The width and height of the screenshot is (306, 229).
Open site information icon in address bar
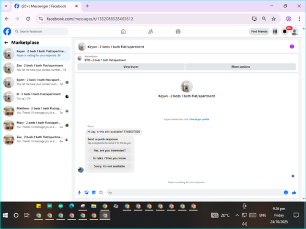[41, 19]
